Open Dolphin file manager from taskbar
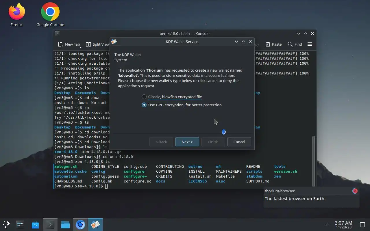The height and width of the screenshot is (231, 370). (65, 224)
